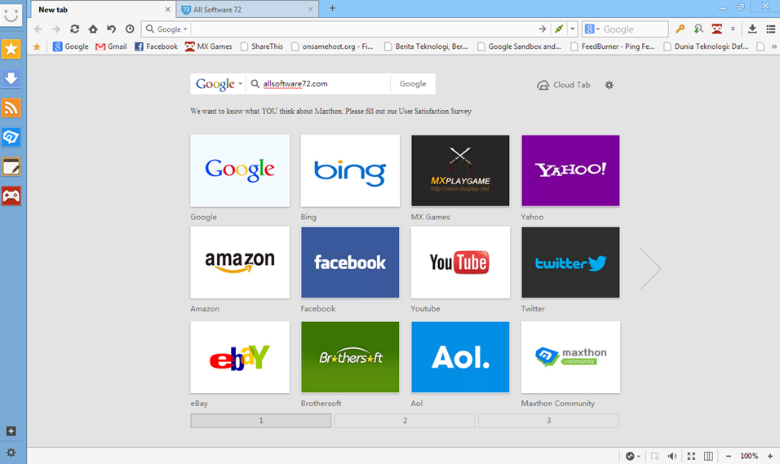The height and width of the screenshot is (464, 780).
Task: Switch to quick access page 3
Action: click(548, 421)
